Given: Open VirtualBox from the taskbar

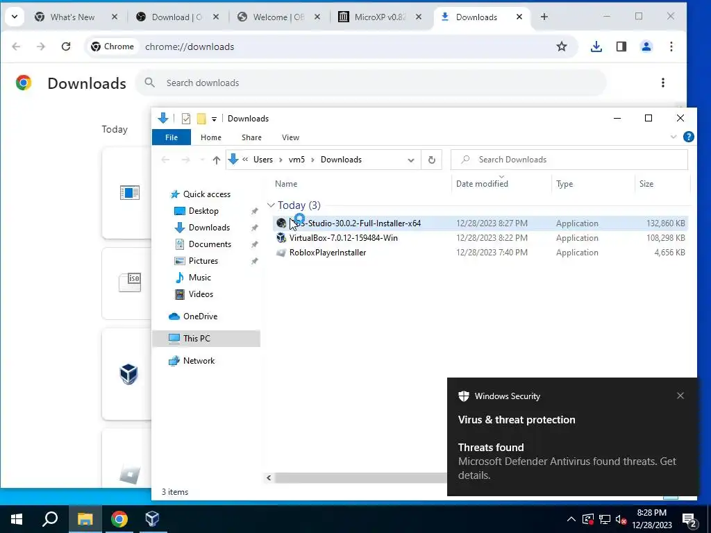Looking at the screenshot, I should click(x=152, y=519).
